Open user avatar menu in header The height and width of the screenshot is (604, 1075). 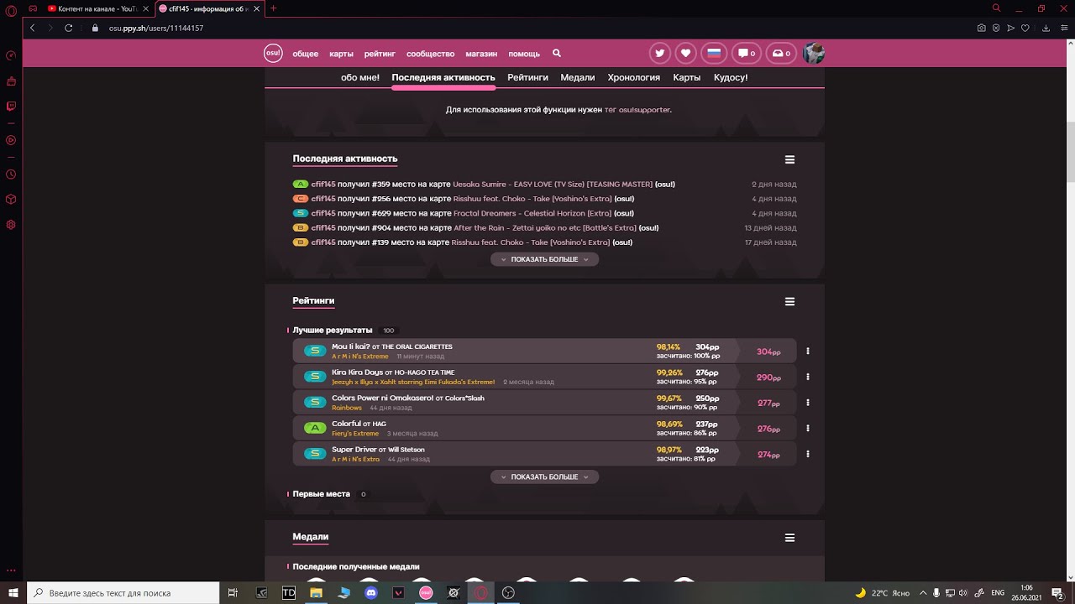tap(814, 53)
